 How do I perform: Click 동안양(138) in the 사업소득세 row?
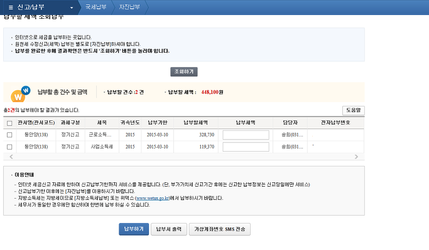(36, 147)
